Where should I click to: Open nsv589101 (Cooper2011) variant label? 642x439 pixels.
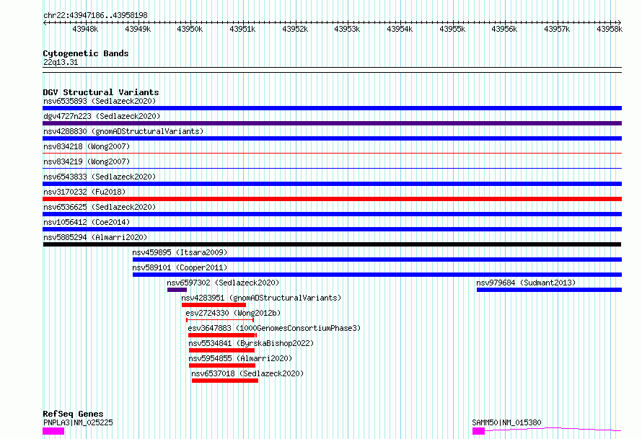tap(180, 267)
